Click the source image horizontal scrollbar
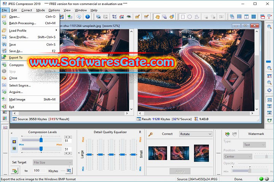Screen dimensions: 274x182 71,113
